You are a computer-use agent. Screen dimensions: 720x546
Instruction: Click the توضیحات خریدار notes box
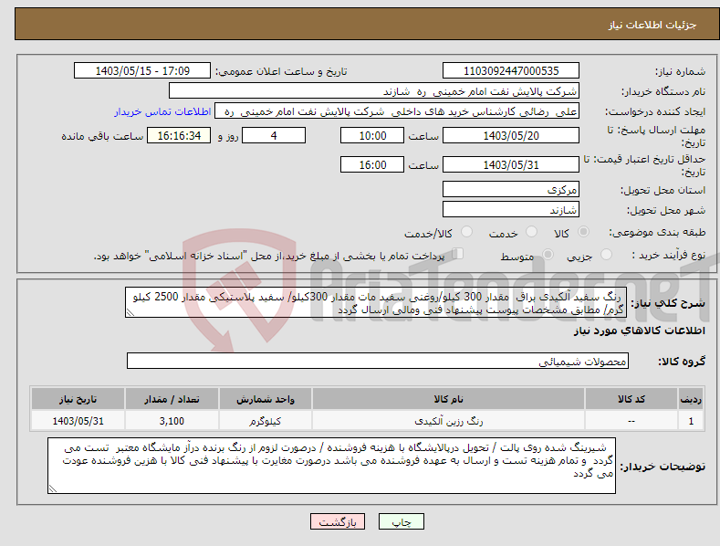click(x=331, y=466)
